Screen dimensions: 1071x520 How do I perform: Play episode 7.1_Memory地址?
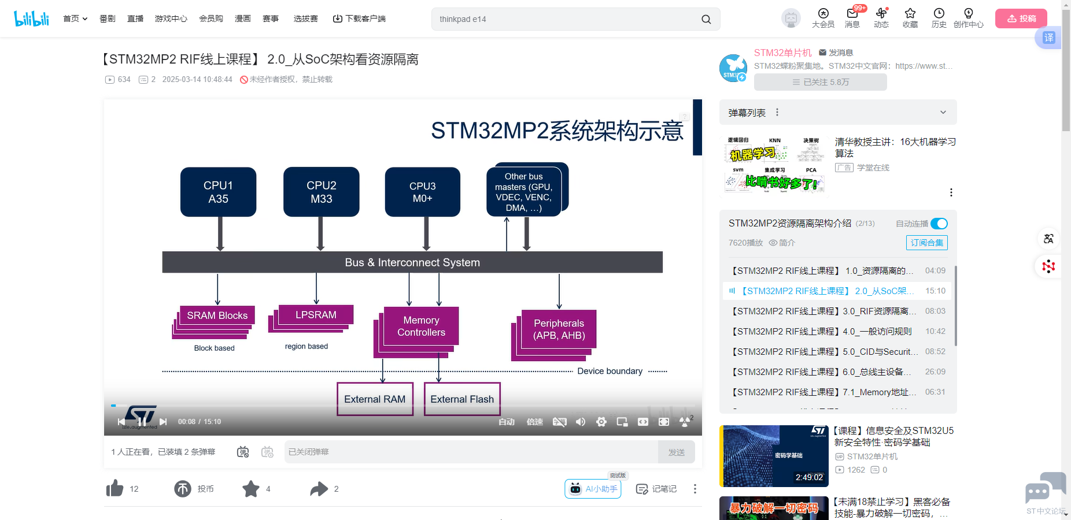pos(837,392)
